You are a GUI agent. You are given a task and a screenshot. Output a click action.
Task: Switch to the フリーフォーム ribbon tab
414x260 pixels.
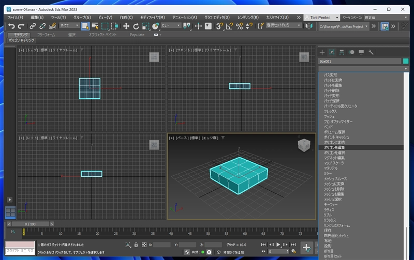coord(46,35)
